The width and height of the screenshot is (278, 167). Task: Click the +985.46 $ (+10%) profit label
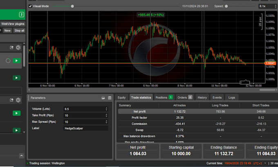151,15
